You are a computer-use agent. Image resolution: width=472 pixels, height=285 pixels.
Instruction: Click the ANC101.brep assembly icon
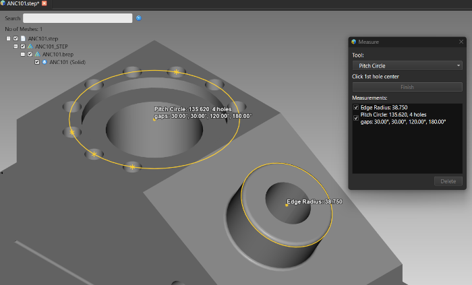click(37, 54)
